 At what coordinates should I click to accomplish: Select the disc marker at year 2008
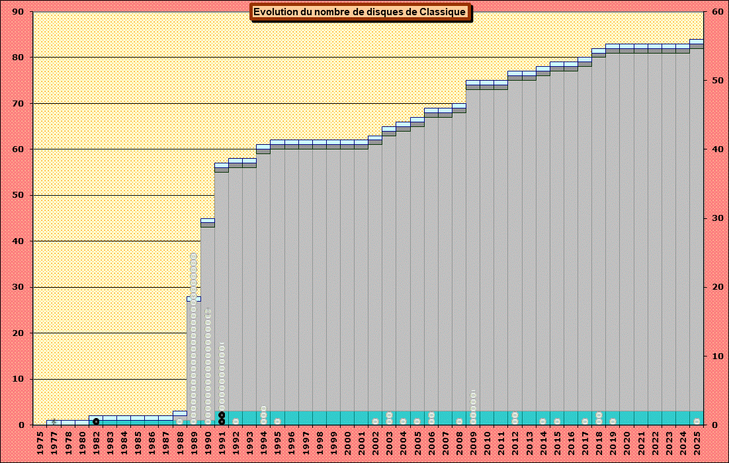459,421
